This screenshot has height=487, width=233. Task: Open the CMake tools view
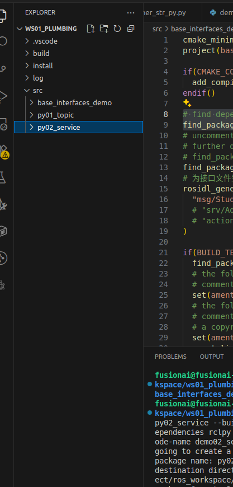(x=2, y=204)
